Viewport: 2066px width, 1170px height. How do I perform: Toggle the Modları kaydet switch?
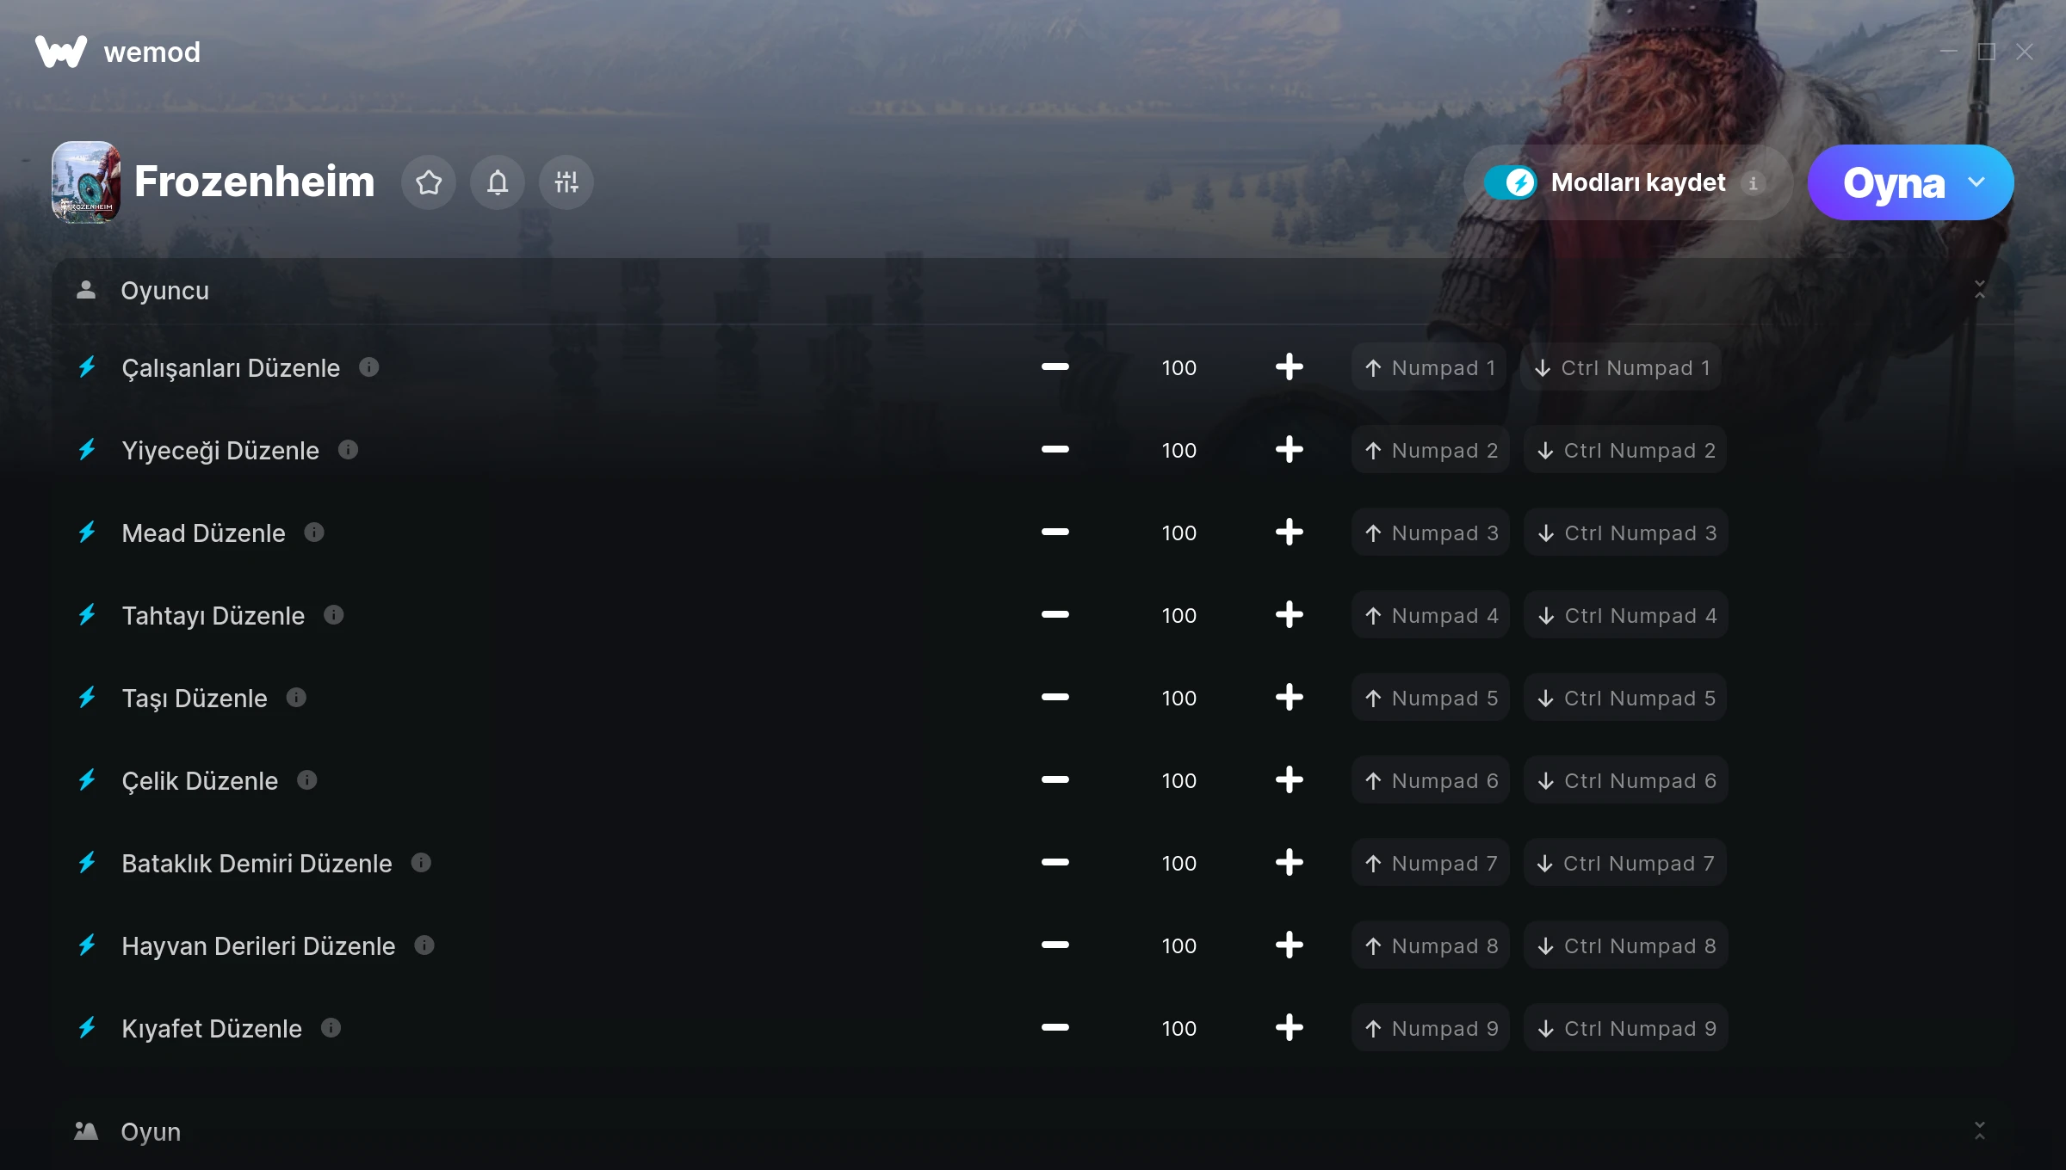[x=1511, y=182]
